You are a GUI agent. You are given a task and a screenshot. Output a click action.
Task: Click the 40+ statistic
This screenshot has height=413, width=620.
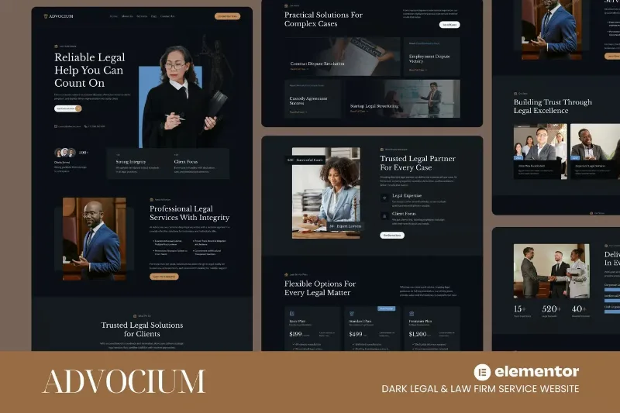579,309
